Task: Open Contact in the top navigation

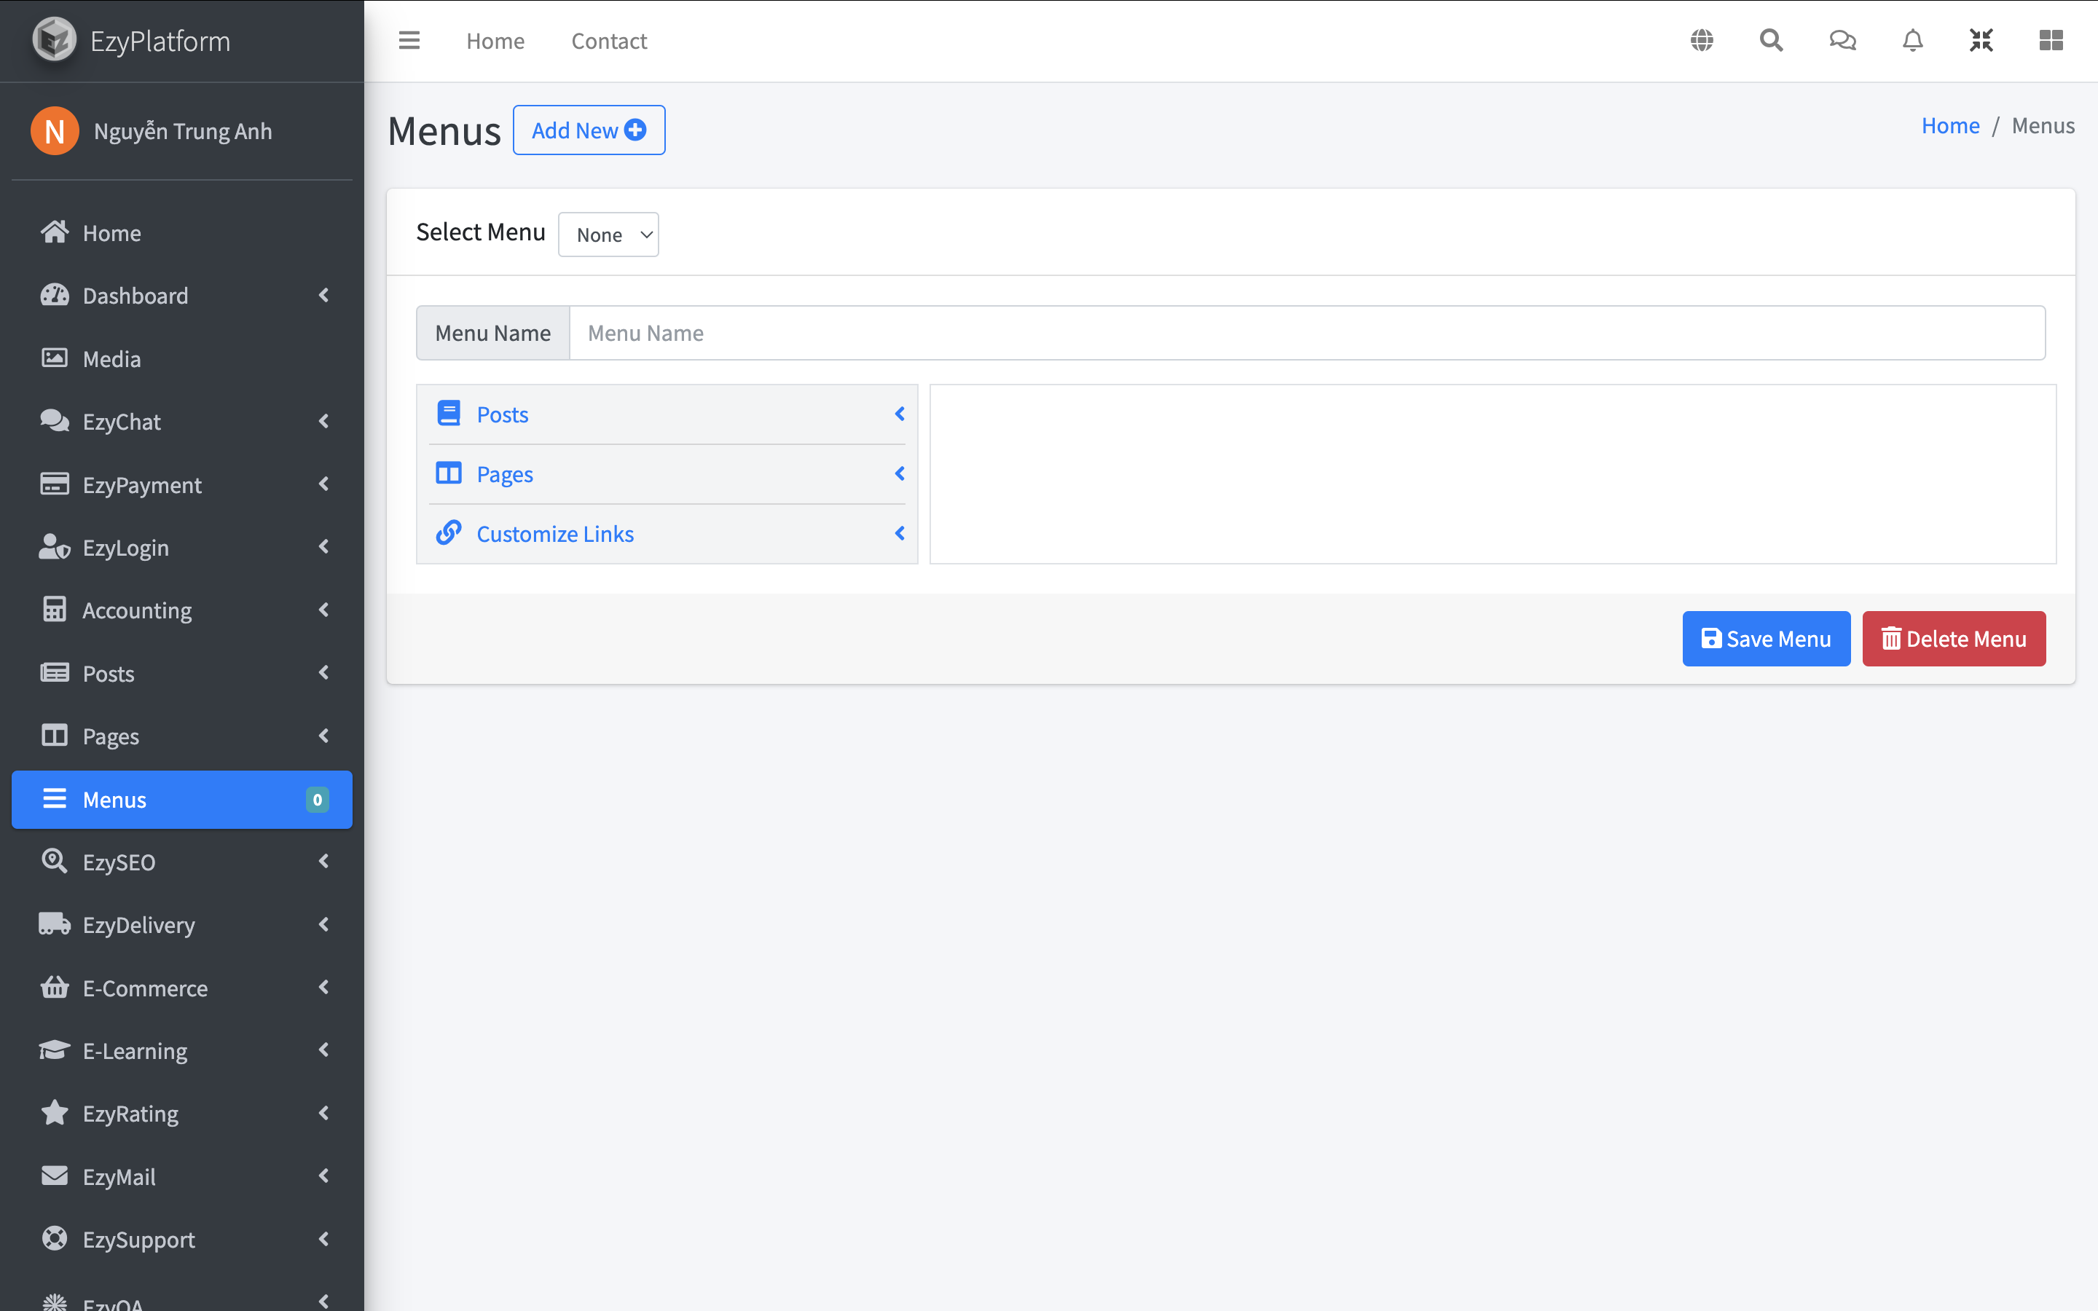Action: pyautogui.click(x=608, y=41)
